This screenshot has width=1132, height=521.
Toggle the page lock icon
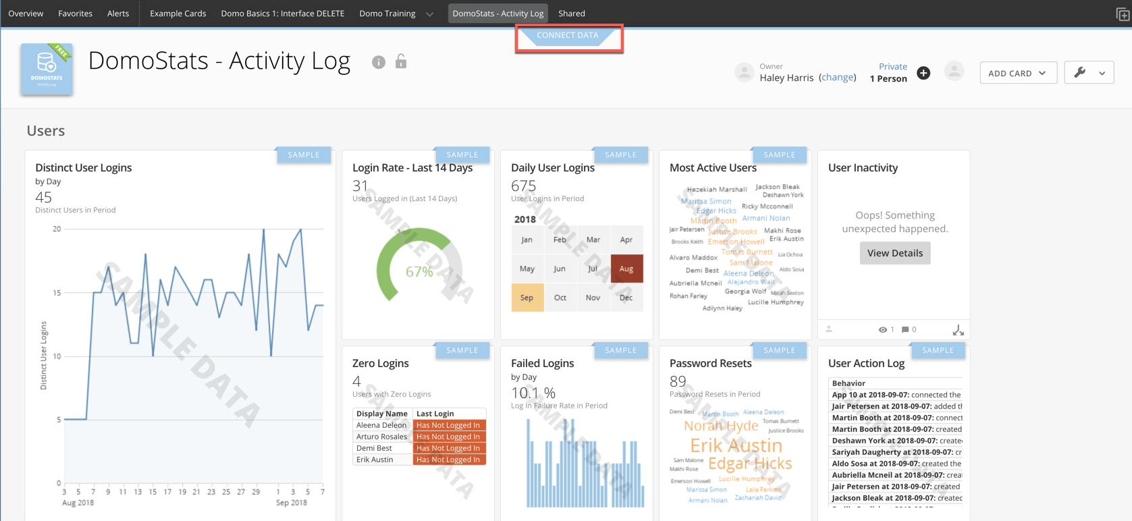click(401, 61)
